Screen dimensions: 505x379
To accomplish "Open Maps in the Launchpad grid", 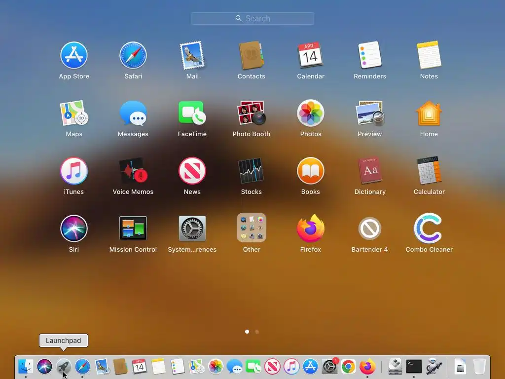I will pos(74,113).
